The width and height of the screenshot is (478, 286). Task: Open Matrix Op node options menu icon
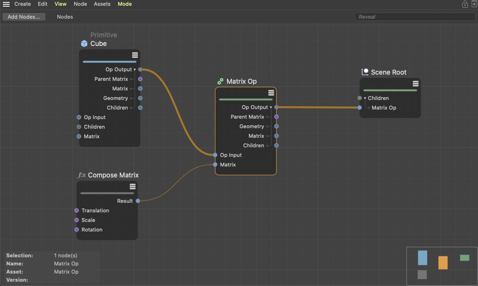271,93
